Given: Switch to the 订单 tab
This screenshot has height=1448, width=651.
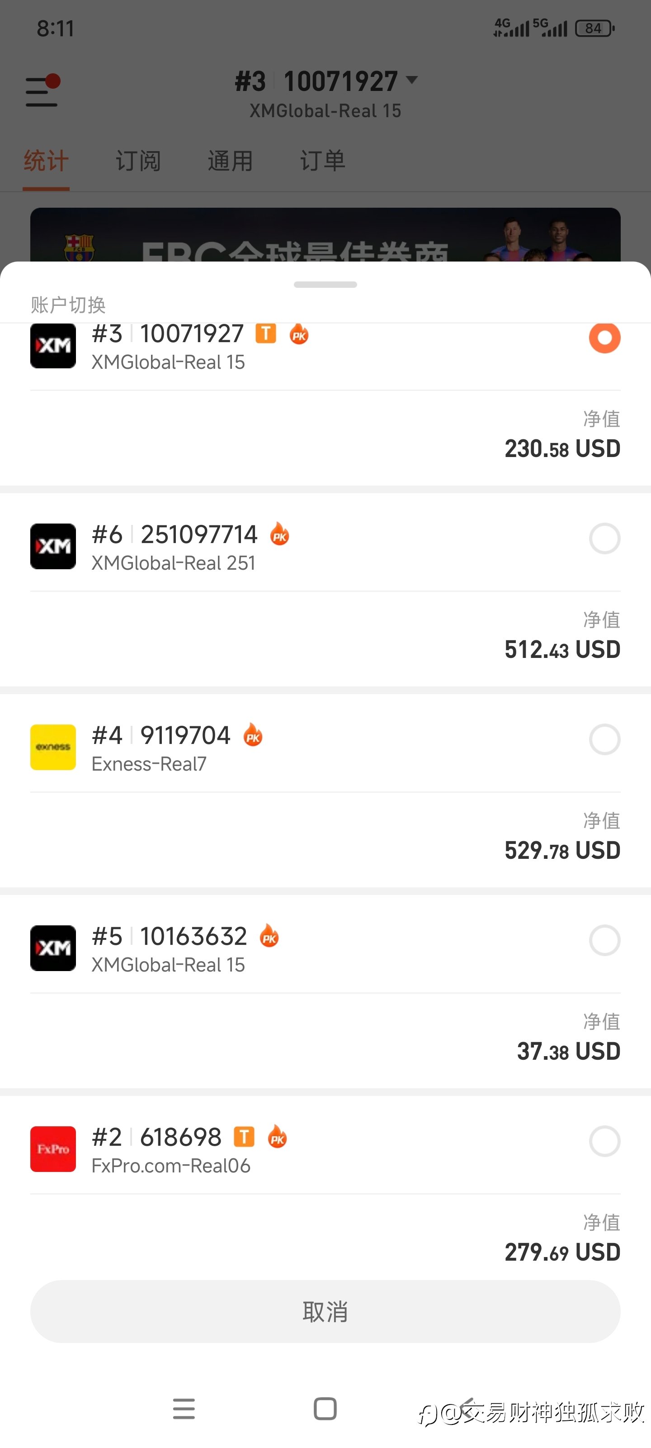Looking at the screenshot, I should (x=322, y=162).
